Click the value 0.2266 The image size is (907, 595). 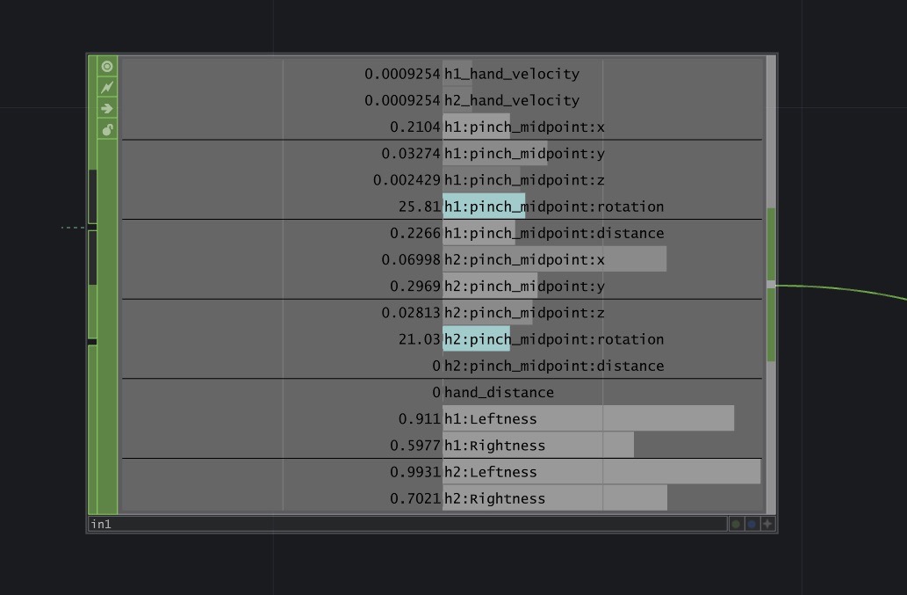tap(415, 233)
